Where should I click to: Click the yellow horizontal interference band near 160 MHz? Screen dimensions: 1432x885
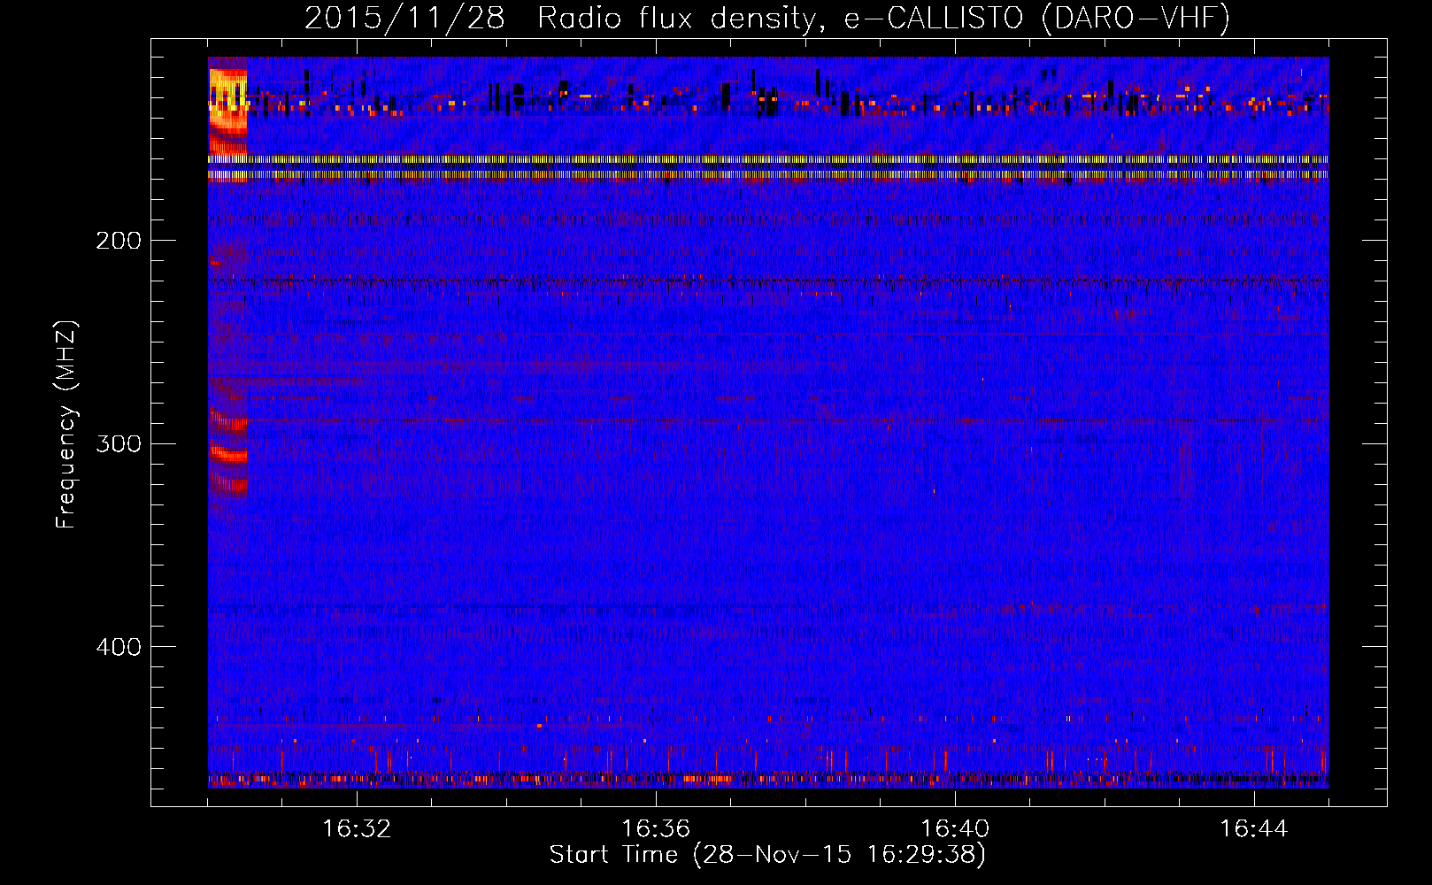click(x=768, y=159)
